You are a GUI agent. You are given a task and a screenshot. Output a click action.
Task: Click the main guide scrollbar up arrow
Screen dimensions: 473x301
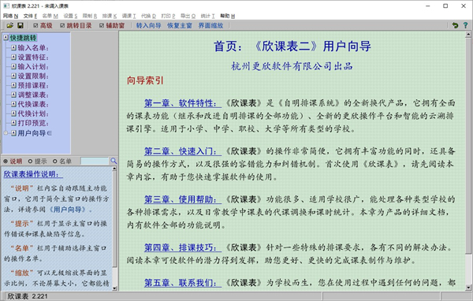pyautogui.click(x=468, y=35)
